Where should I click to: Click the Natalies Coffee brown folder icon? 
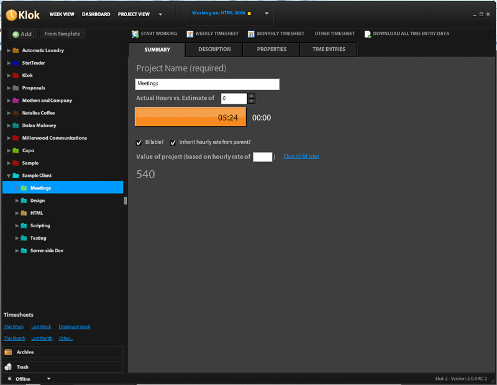16,113
